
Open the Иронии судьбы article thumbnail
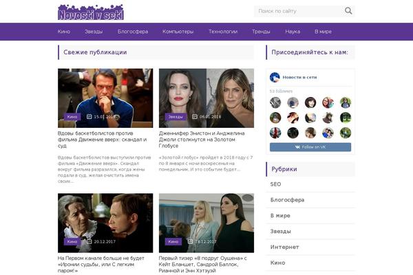pos(105,223)
